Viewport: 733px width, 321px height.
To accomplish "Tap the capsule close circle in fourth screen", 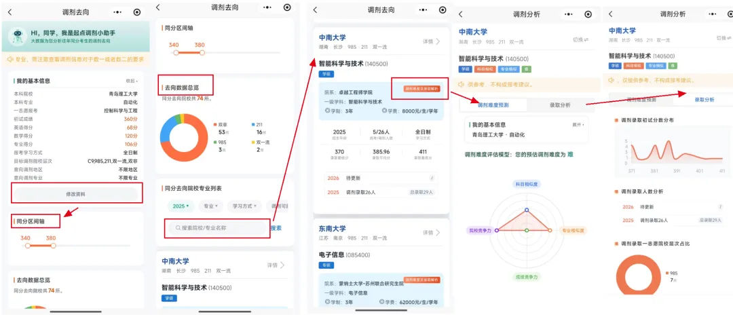I will (x=588, y=14).
